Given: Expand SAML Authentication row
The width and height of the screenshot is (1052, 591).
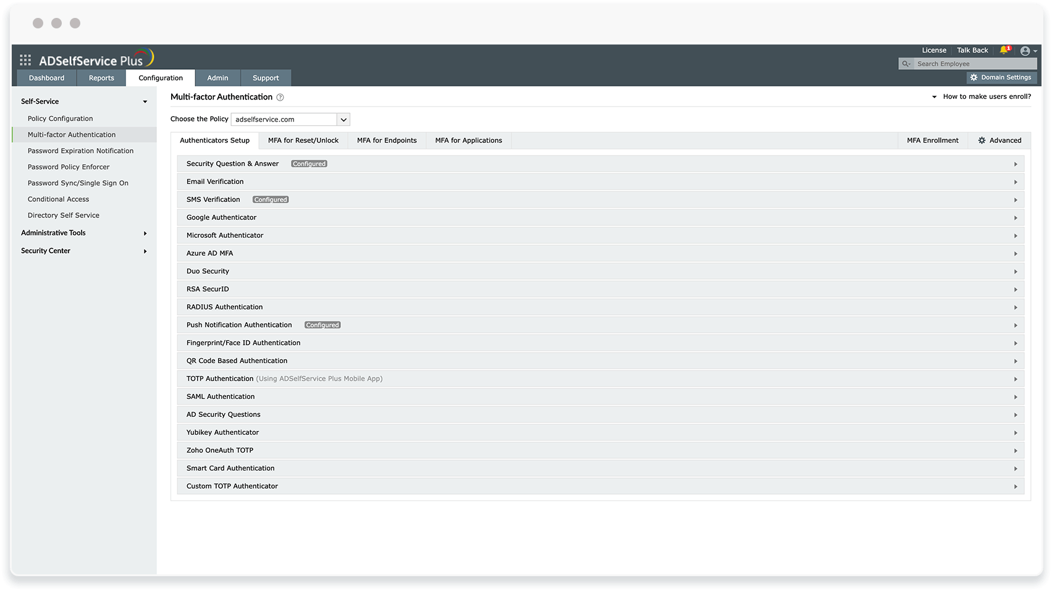Looking at the screenshot, I should tap(600, 396).
